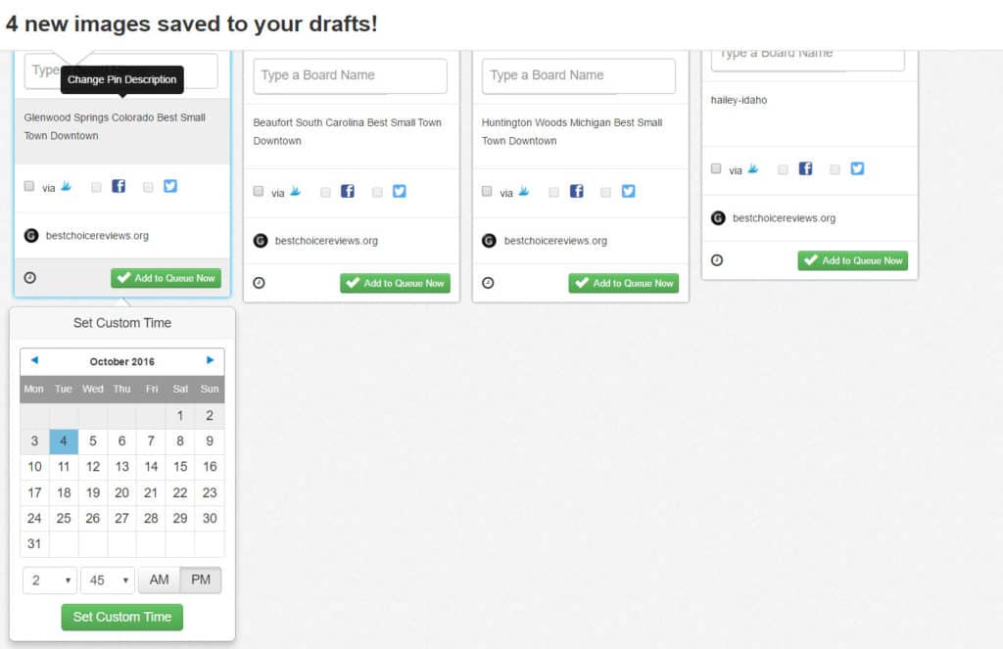Screen dimensions: 1003x649
Task: Open the schedule clock icon on the Glenwood Springs card
Action: pyautogui.click(x=31, y=279)
